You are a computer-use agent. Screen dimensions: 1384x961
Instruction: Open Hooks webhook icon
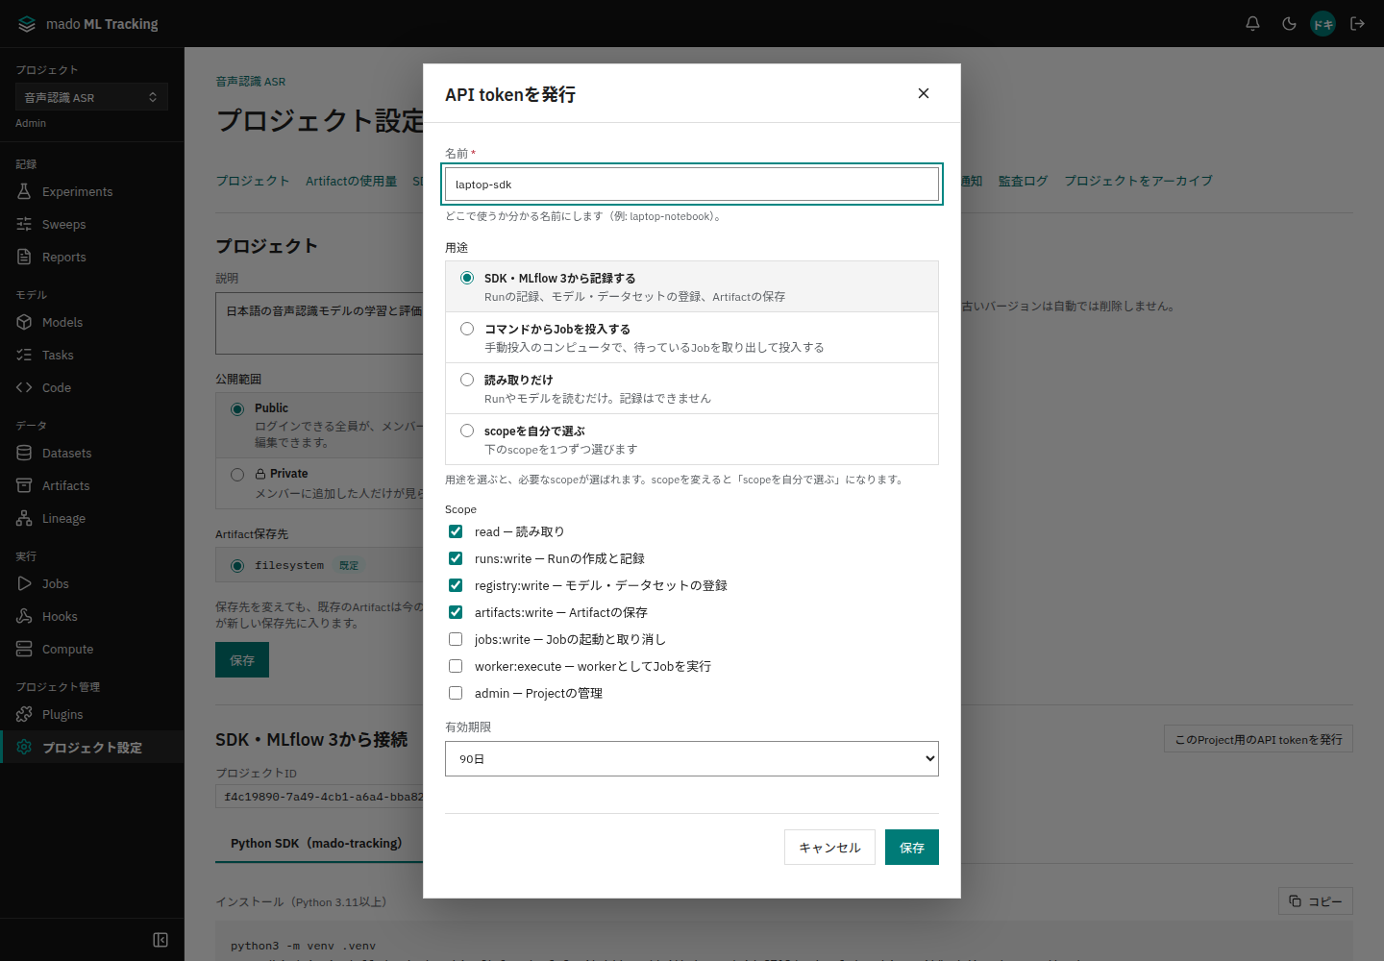click(x=24, y=616)
